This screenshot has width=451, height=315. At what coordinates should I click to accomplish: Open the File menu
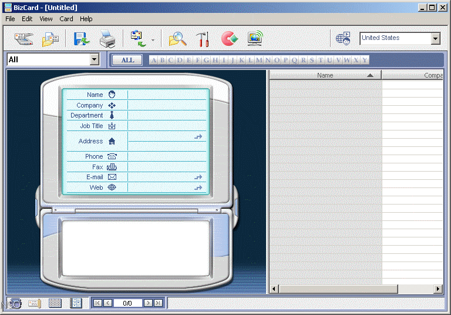tap(10, 19)
